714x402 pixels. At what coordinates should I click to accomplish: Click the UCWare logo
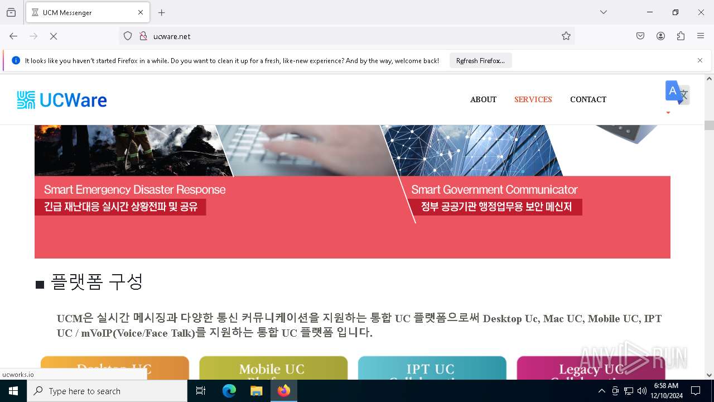click(x=62, y=100)
